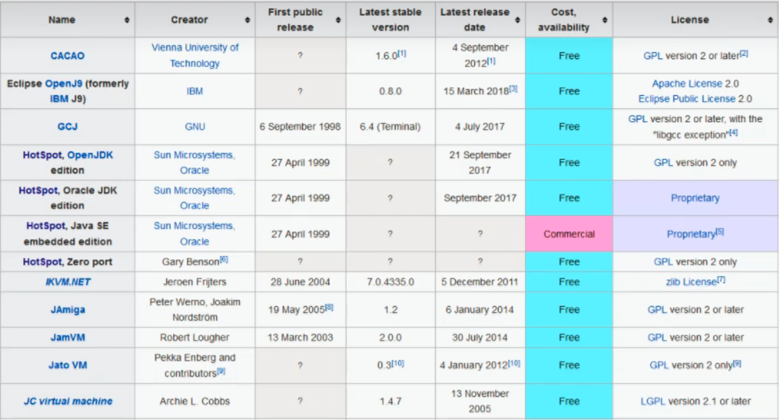
Task: Select text '5 December 2011'
Action: coord(479,282)
